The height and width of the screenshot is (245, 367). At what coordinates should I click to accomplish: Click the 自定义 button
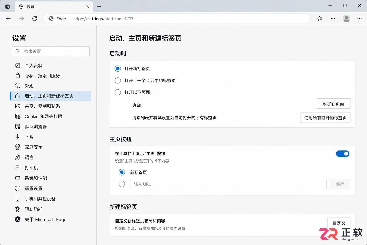point(339,223)
